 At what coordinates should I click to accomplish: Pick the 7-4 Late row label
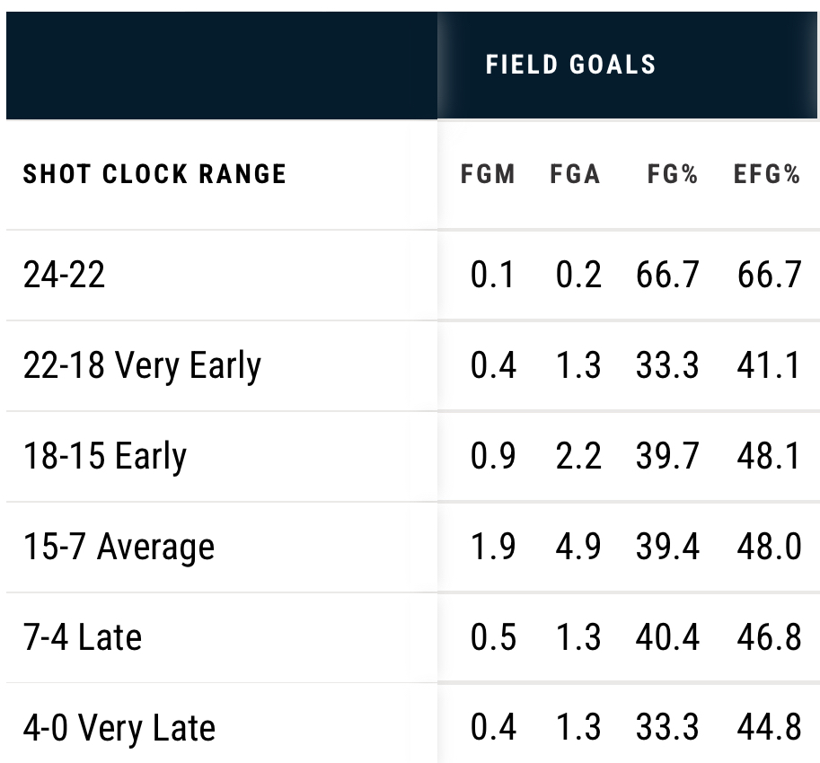coord(83,637)
